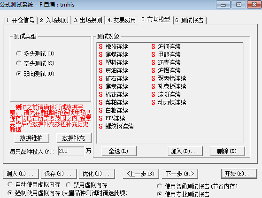
Task: Choose 自动使用虚拟内存 option
Action: coord(34,185)
